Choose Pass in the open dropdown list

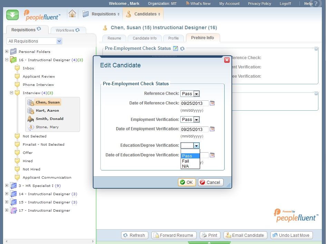[190, 156]
